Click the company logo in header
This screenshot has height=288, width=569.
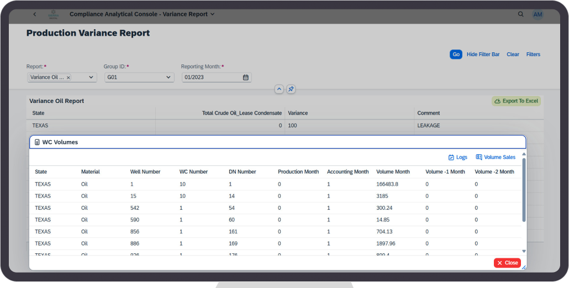[54, 14]
